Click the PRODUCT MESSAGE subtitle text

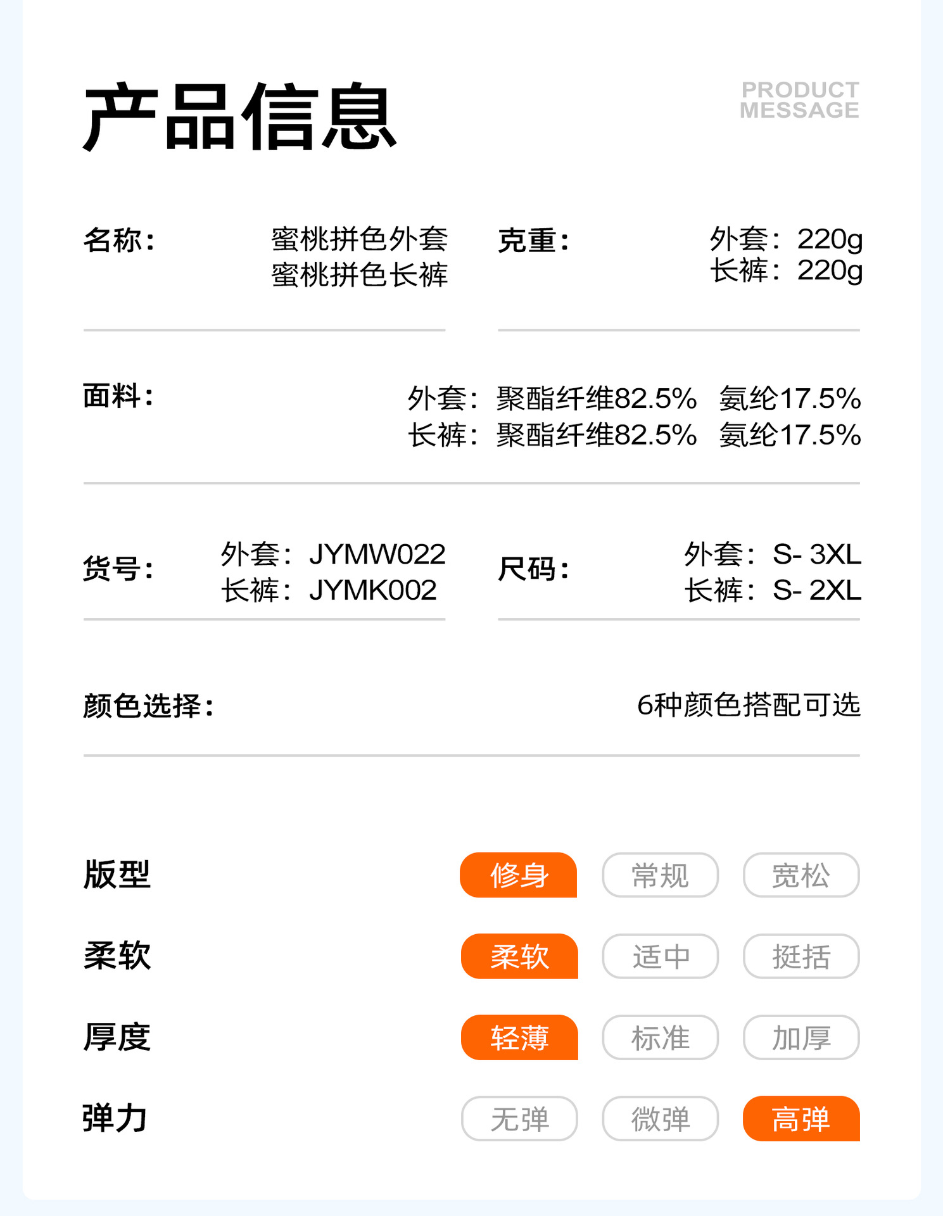point(800,100)
